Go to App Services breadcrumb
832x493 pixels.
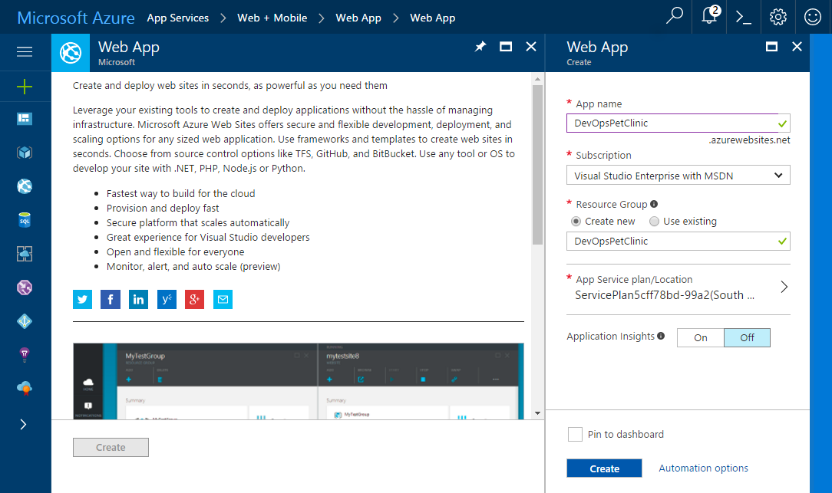click(178, 18)
